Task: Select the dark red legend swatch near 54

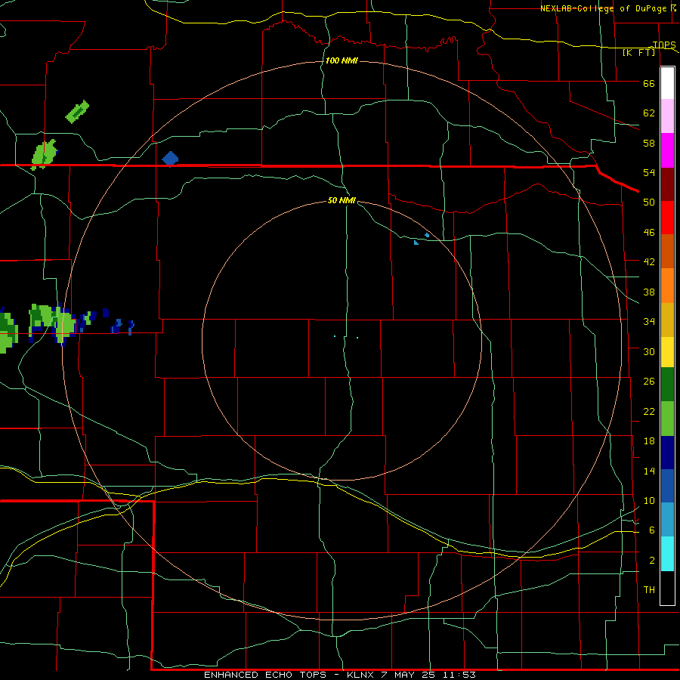Action: click(667, 184)
